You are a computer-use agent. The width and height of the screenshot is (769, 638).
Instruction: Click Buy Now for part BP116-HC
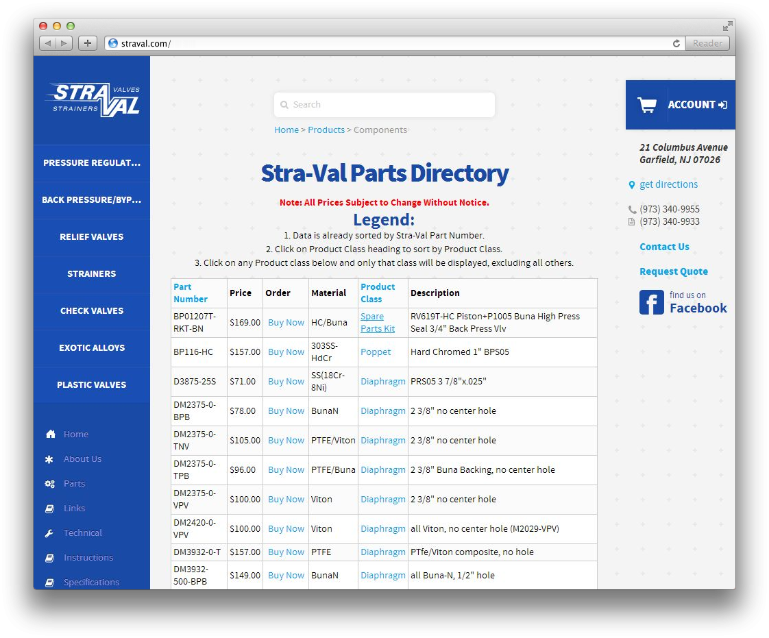tap(286, 352)
